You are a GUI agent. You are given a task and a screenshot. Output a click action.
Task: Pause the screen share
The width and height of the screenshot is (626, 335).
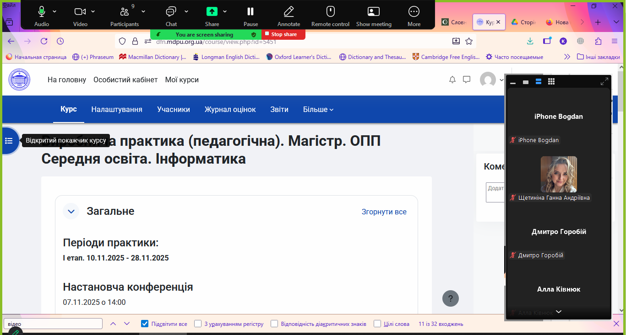click(x=250, y=12)
